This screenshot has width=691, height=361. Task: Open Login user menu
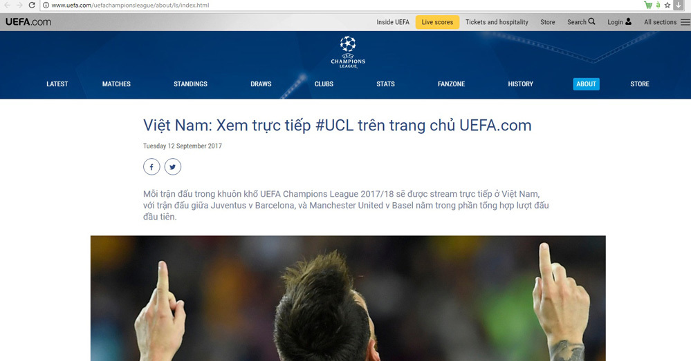619,22
